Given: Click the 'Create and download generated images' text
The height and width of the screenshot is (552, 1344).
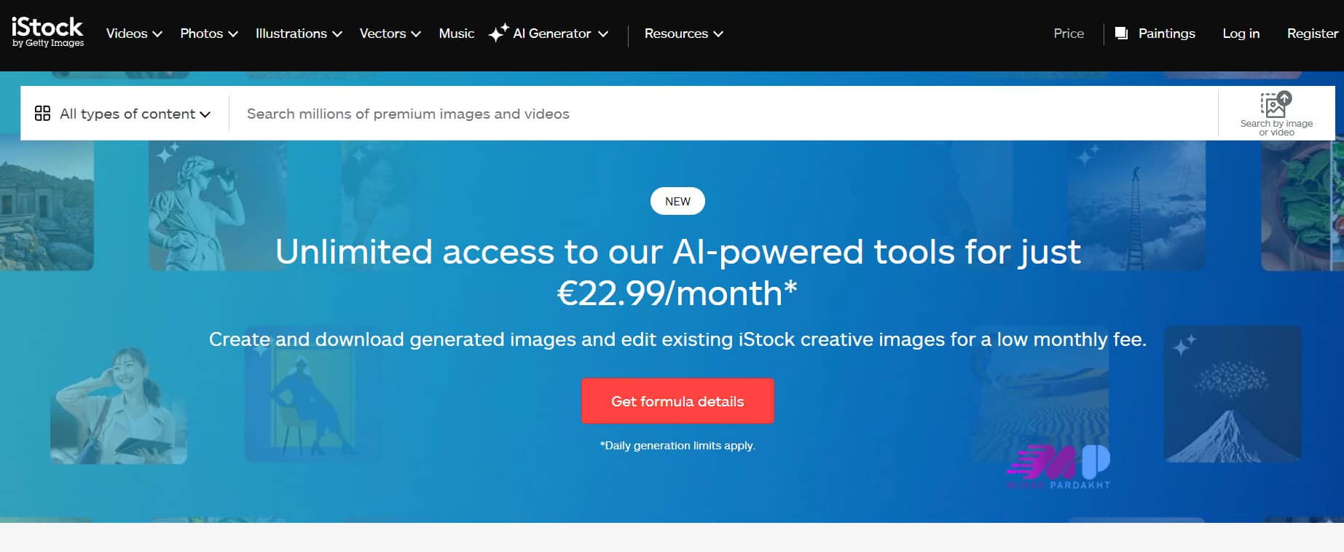Looking at the screenshot, I should (677, 339).
